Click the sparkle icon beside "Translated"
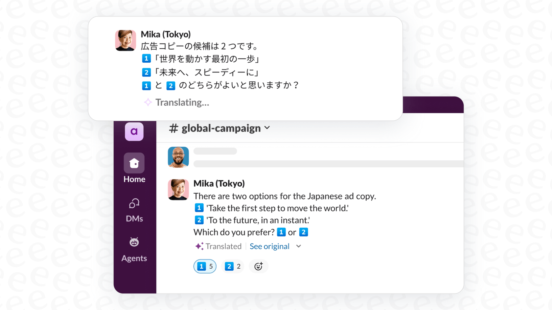This screenshot has height=310, width=552. [199, 246]
